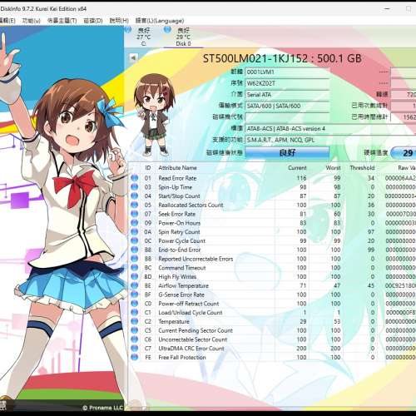The width and height of the screenshot is (416, 416).
Task: Click status orb for Command Timeout
Action: point(135,268)
